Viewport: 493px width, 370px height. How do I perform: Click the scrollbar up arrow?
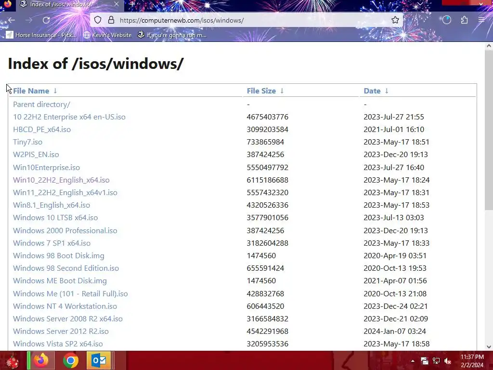coord(489,46)
